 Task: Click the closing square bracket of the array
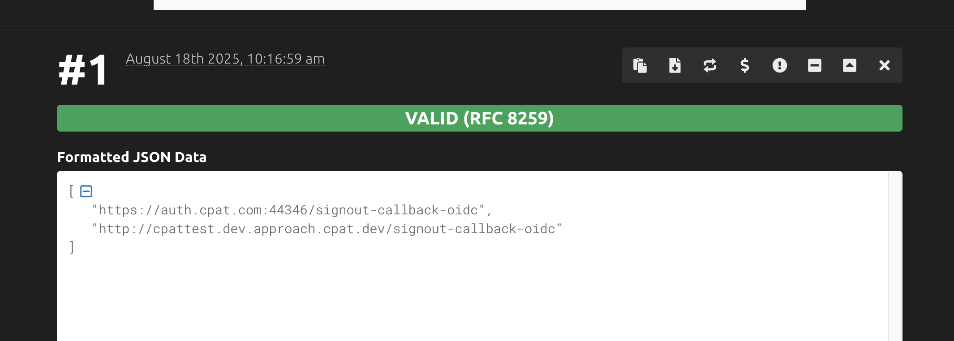pos(72,247)
